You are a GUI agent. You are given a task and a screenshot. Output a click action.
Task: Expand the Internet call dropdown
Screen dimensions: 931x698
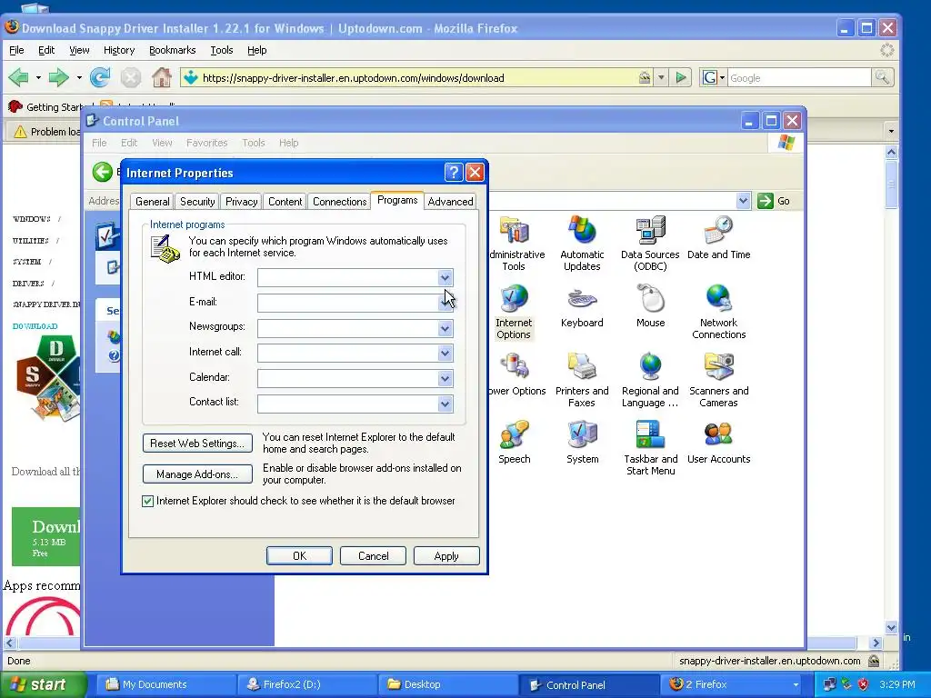(x=445, y=354)
